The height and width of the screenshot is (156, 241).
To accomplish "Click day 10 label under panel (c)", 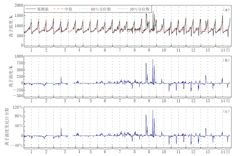I will [164, 152].
